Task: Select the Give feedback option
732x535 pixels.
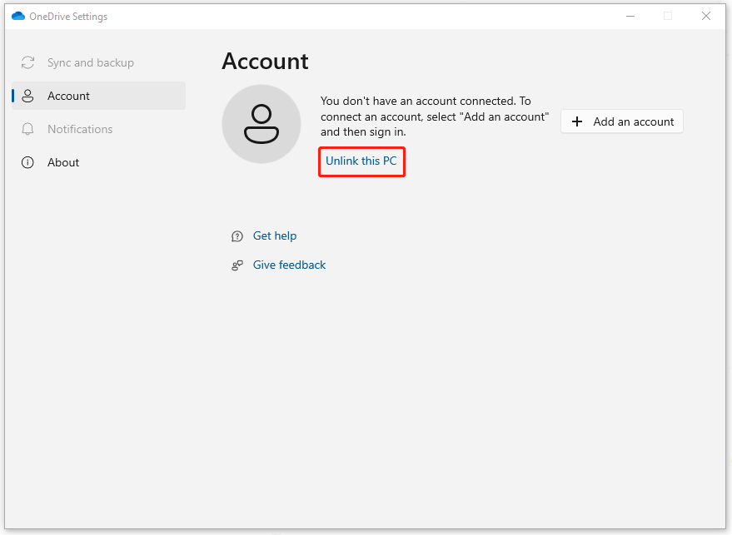Action: tap(289, 265)
